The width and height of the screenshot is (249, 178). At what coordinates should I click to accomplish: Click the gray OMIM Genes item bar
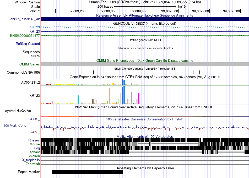click(x=145, y=64)
